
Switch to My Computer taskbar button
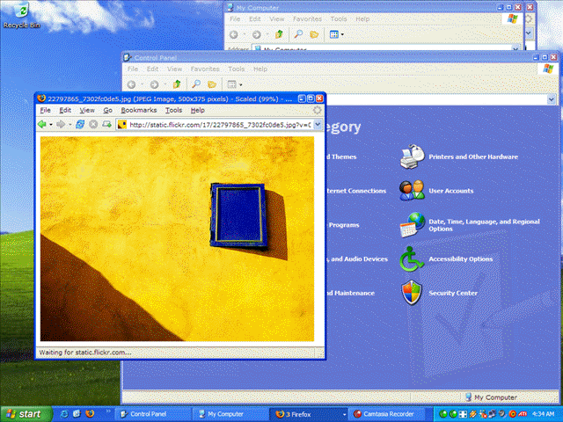tap(230, 414)
